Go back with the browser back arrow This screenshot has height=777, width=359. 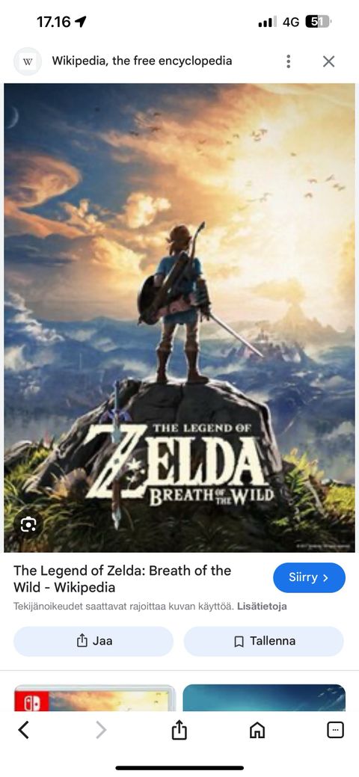(24, 730)
